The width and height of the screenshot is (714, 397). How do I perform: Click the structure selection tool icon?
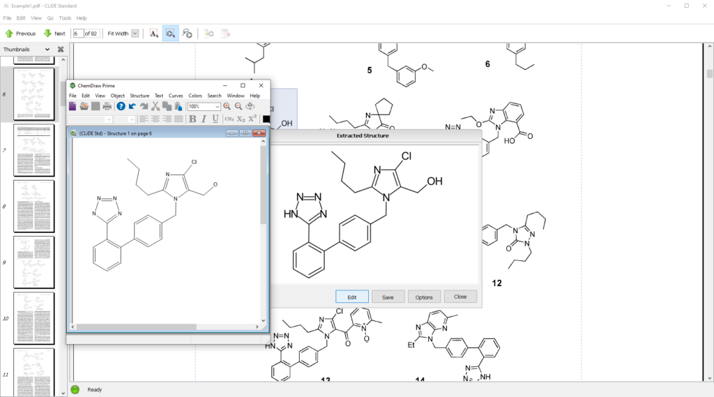pos(171,33)
